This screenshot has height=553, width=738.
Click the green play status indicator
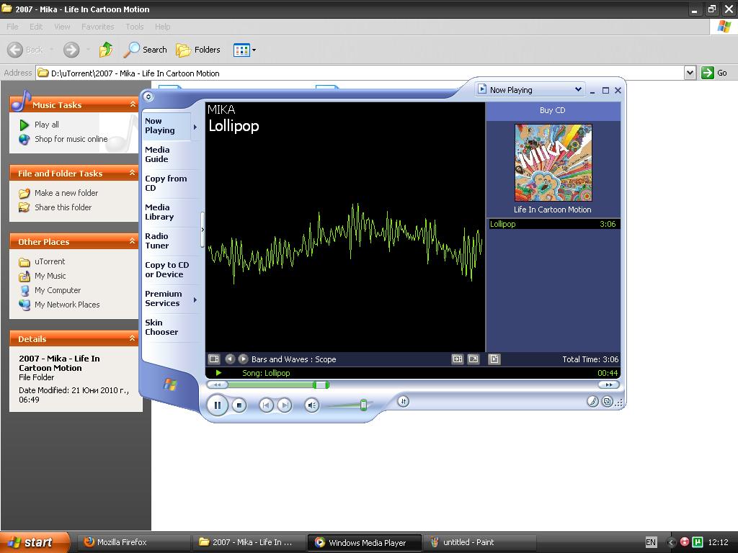tap(218, 373)
